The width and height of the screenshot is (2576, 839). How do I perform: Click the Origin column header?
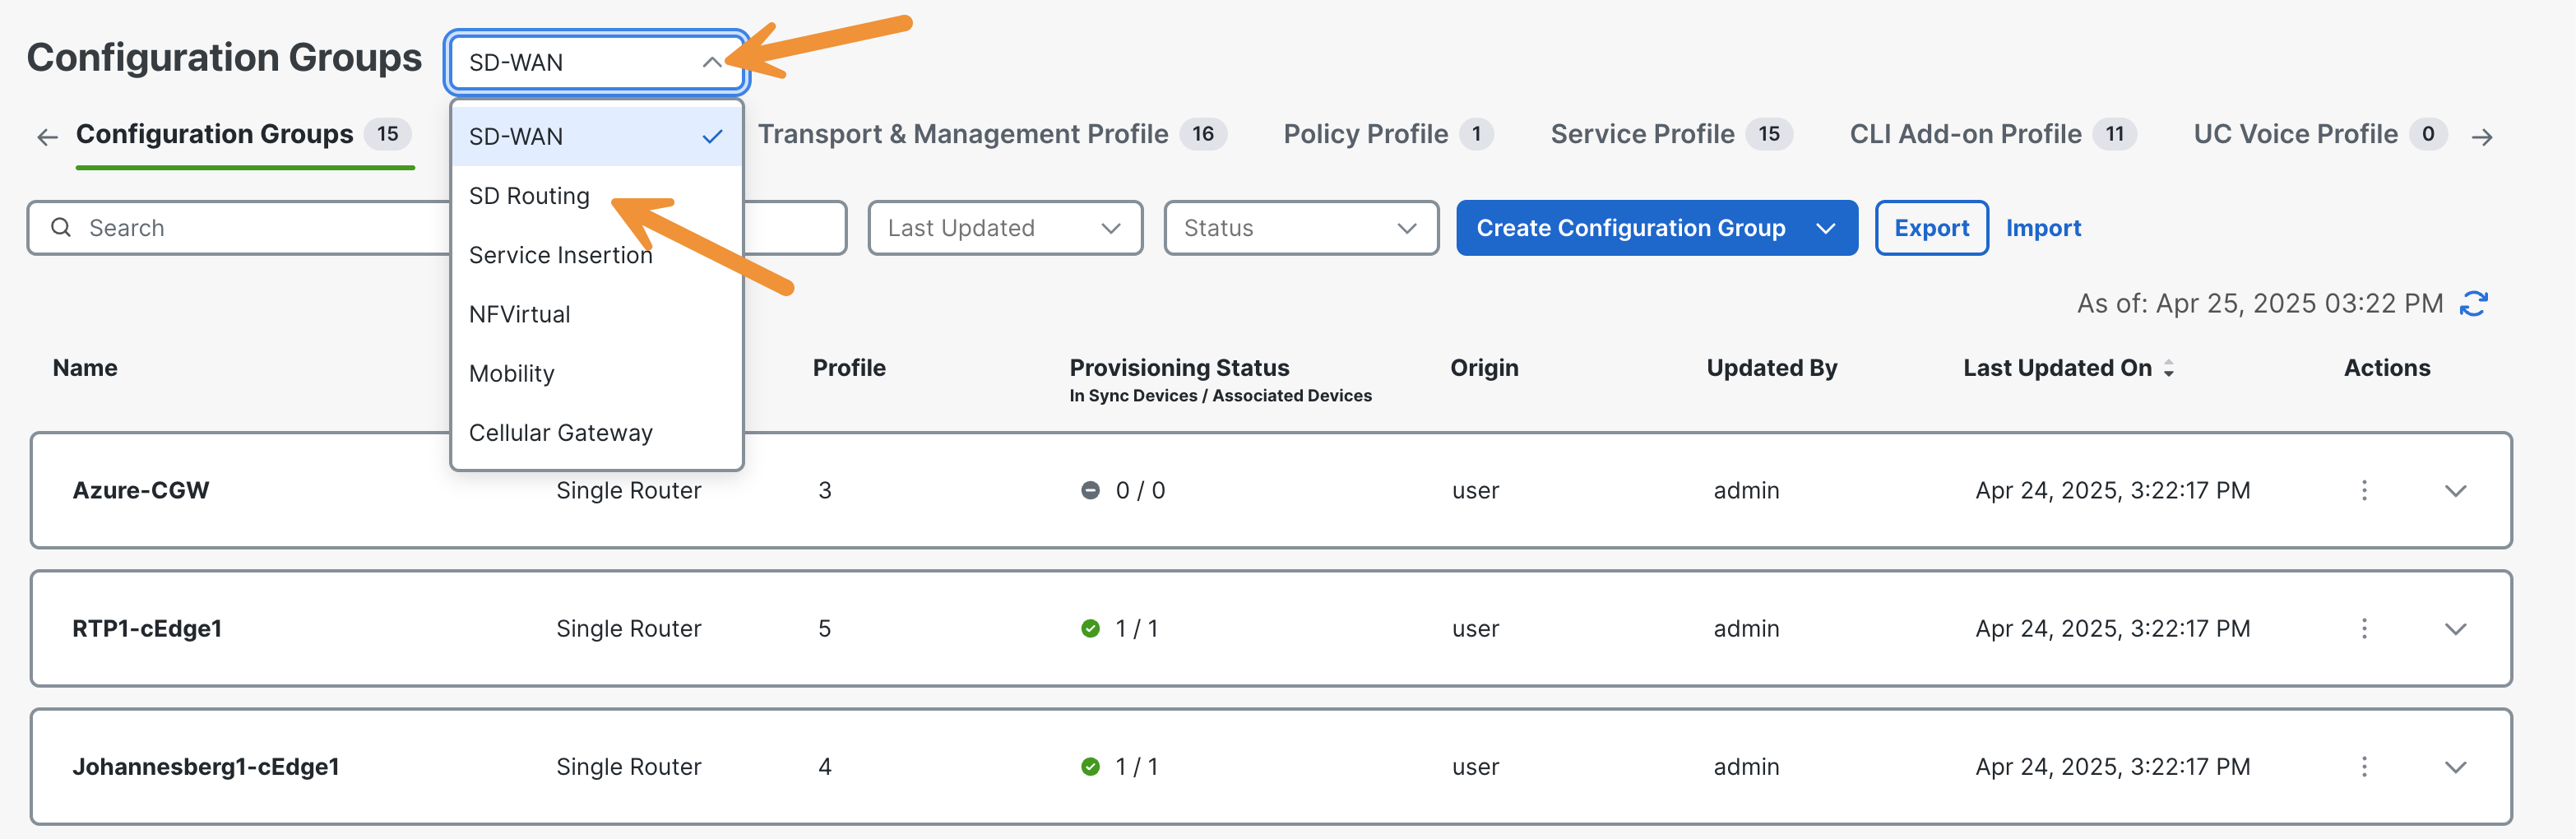click(x=1484, y=368)
